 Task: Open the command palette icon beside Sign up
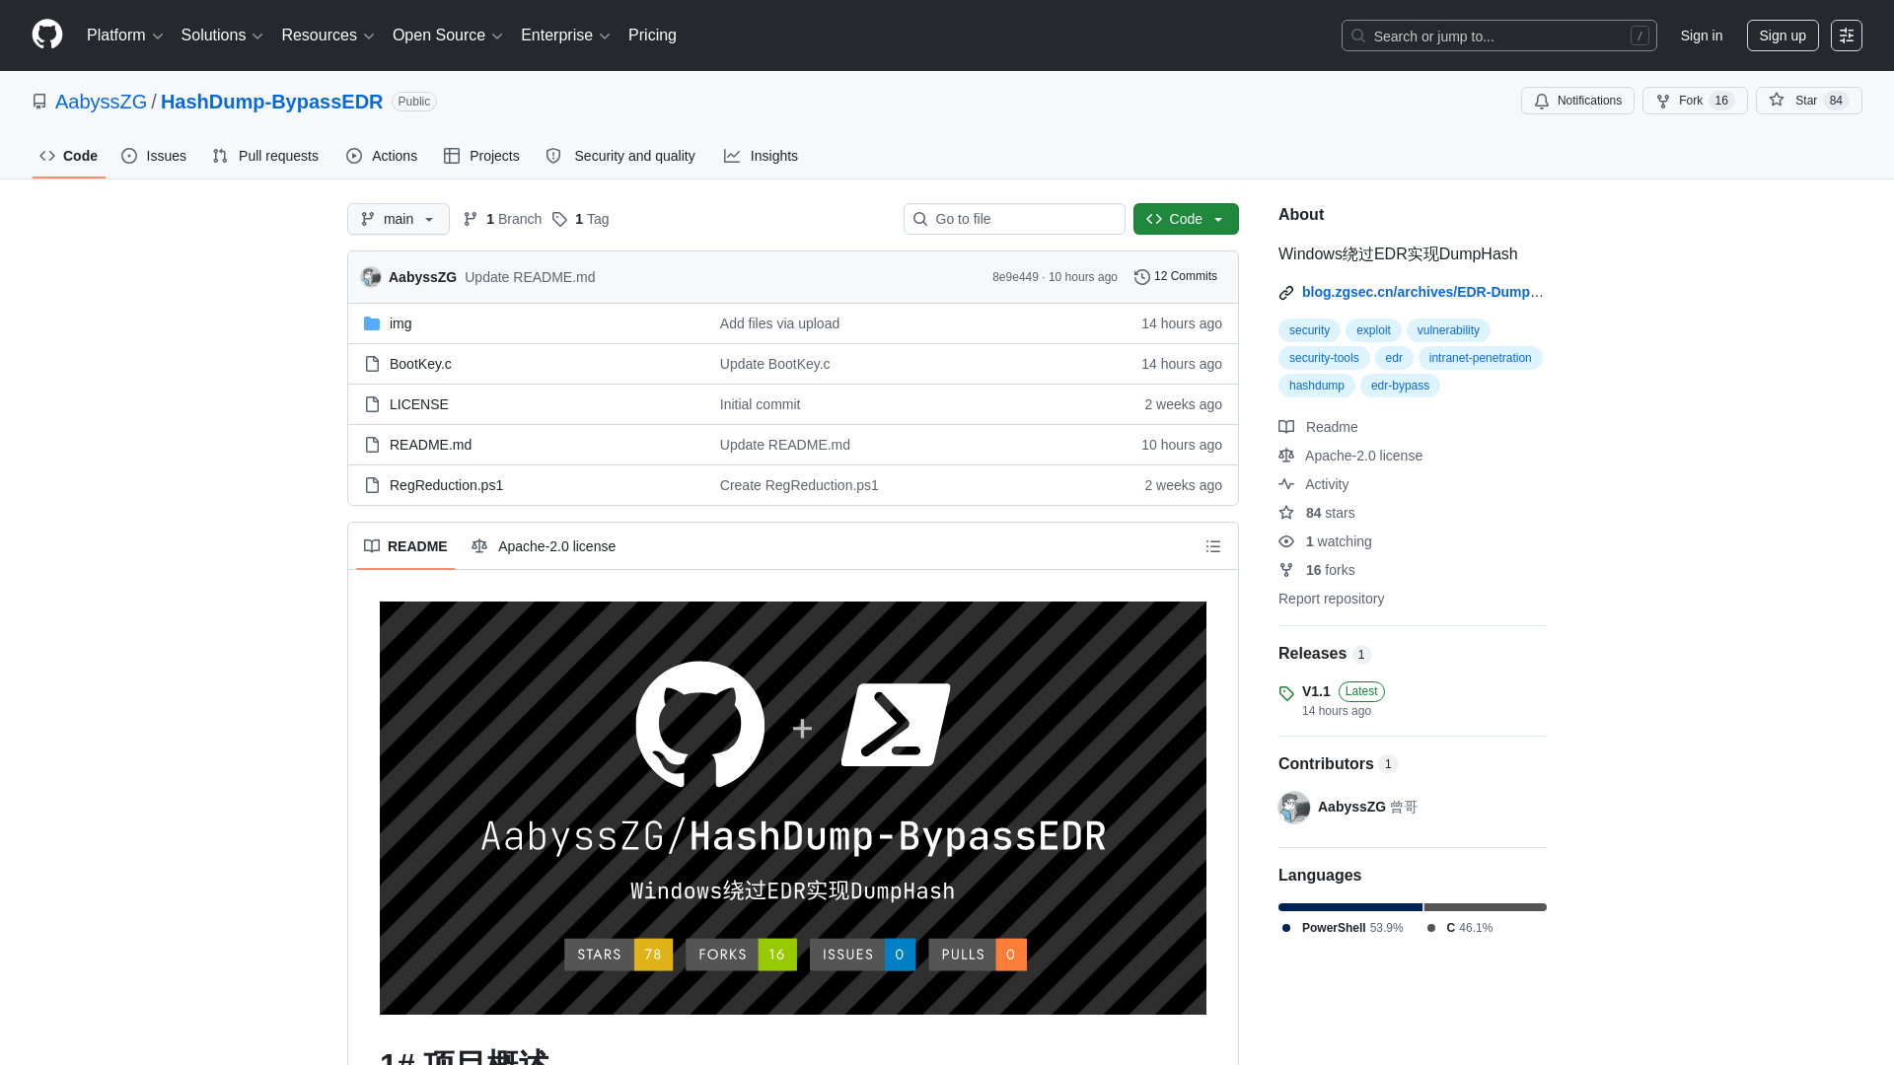click(x=1847, y=35)
